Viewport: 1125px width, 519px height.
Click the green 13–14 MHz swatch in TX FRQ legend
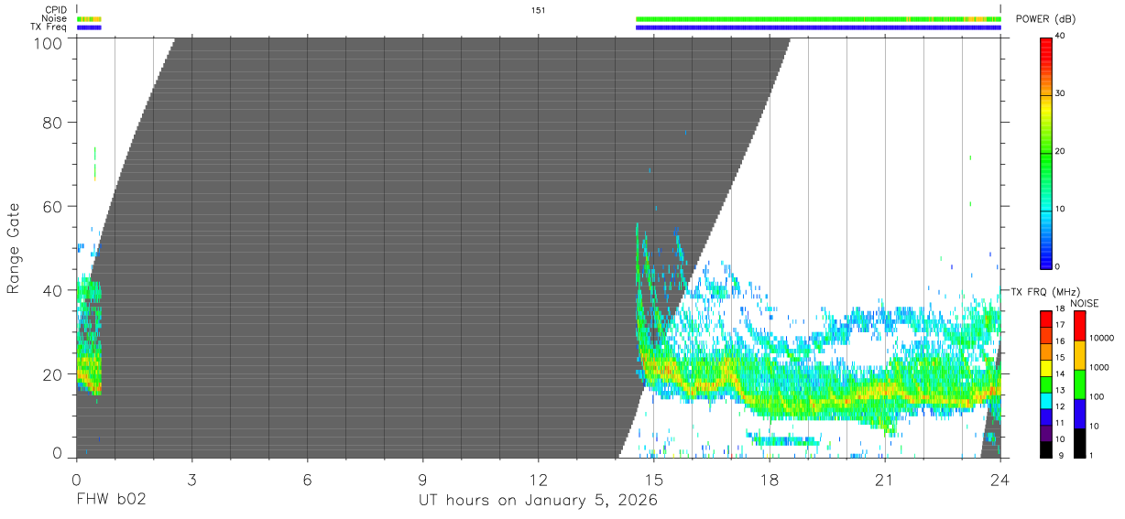tap(1046, 384)
